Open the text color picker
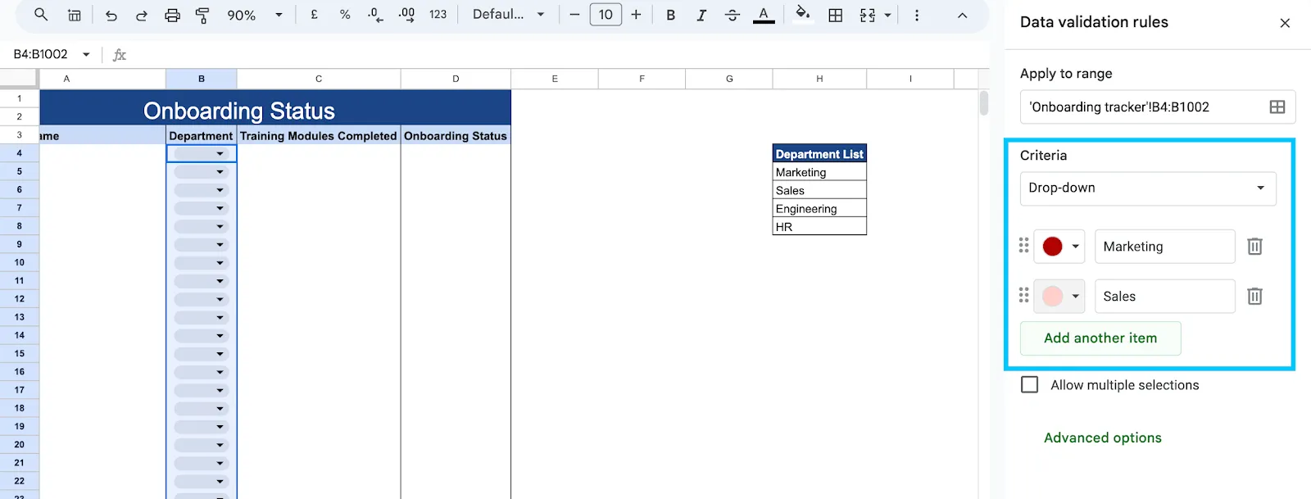The height and width of the screenshot is (499, 1311). (x=764, y=15)
